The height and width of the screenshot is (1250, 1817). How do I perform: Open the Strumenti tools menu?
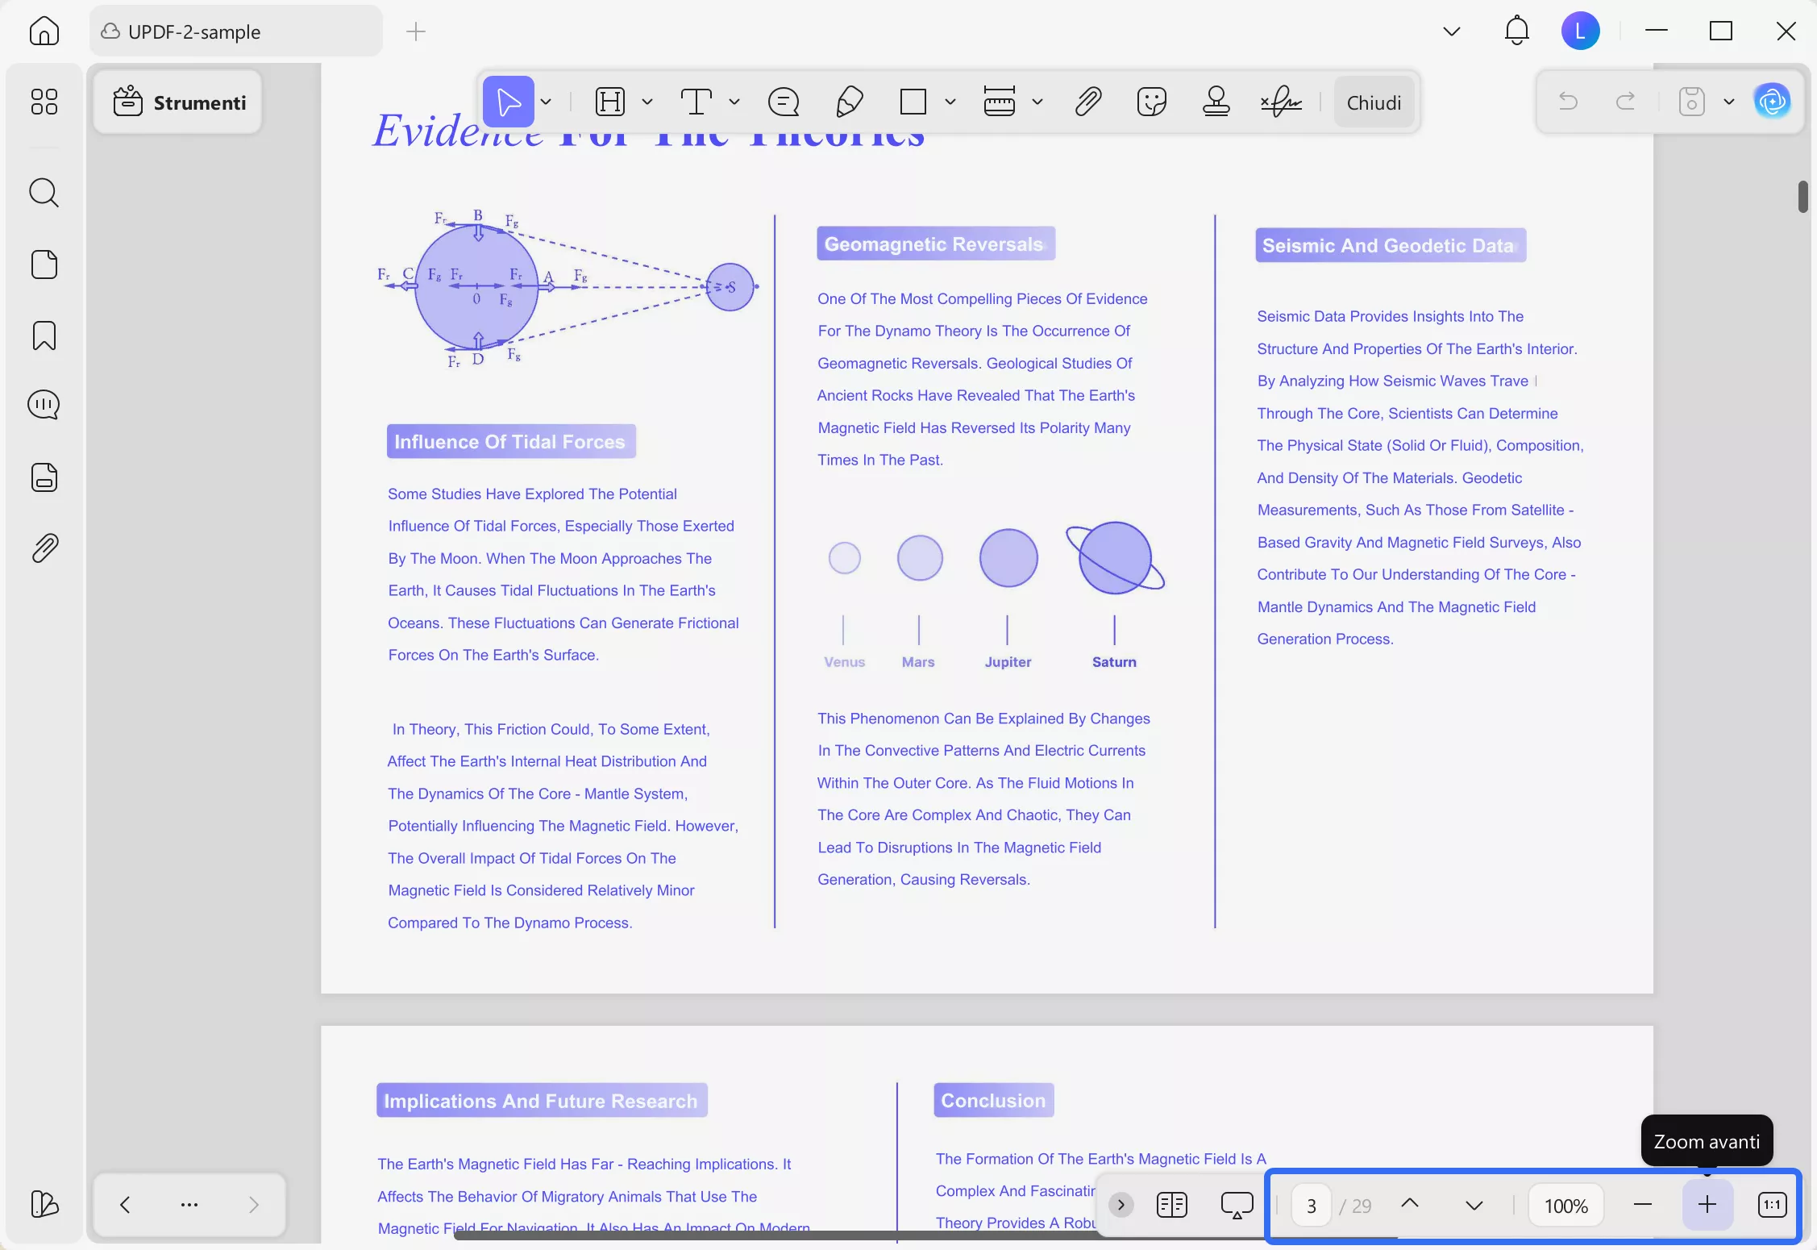point(179,102)
